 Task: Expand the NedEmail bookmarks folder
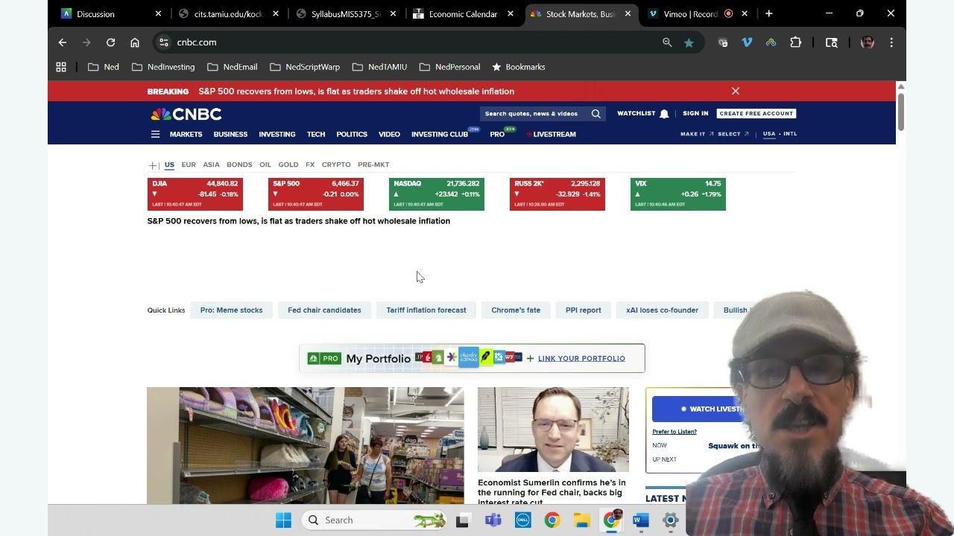(x=233, y=67)
